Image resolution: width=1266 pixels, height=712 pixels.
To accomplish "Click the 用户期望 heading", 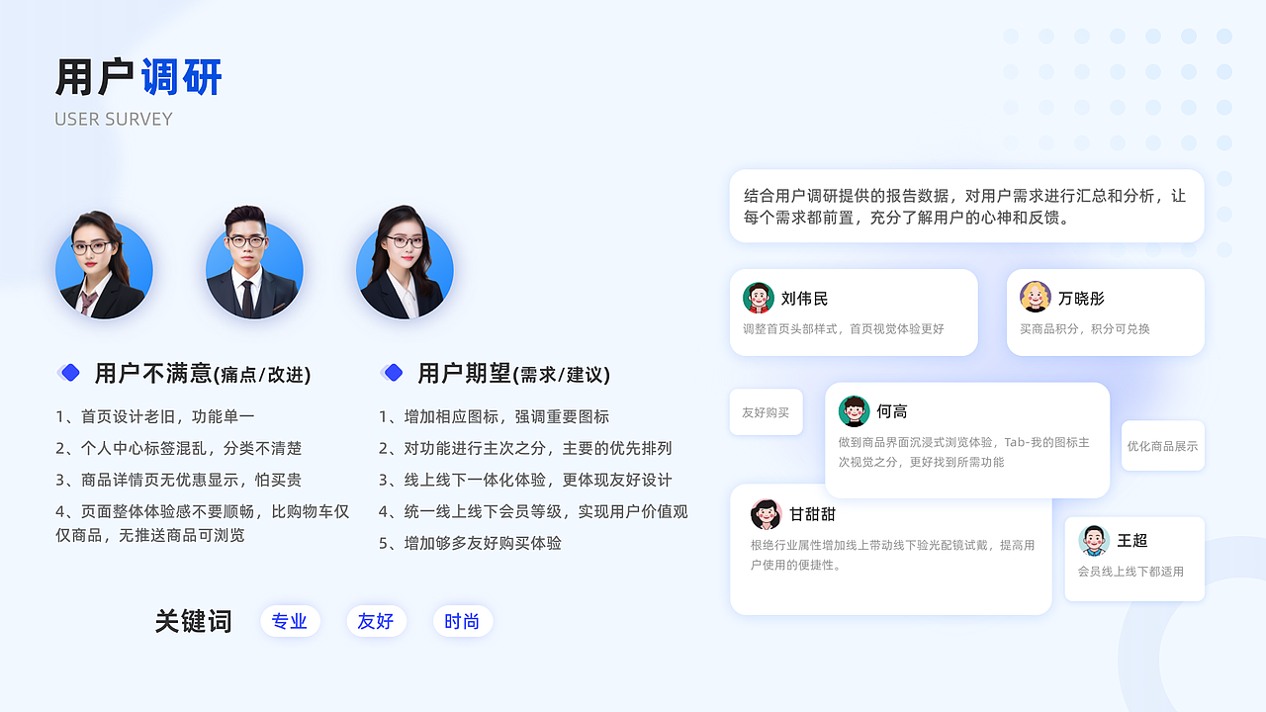I will [514, 374].
